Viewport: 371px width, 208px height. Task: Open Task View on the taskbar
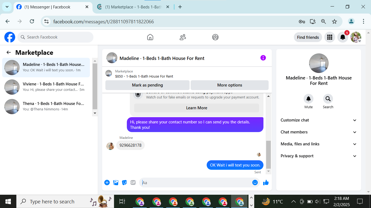click(122, 201)
